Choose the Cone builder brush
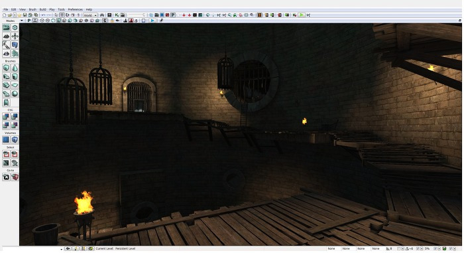The image size is (464, 253). (15, 68)
